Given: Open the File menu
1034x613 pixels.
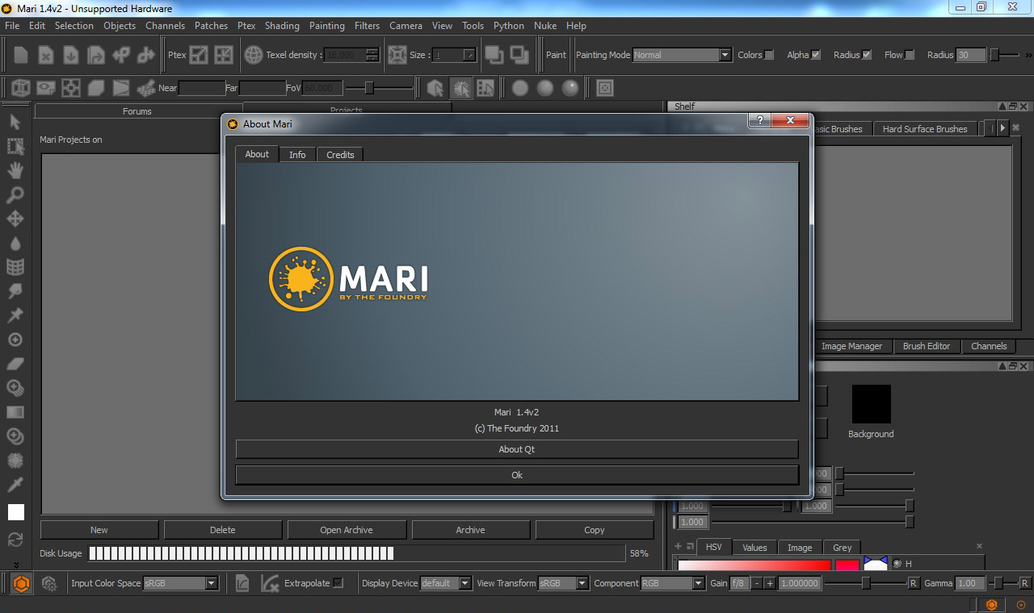Looking at the screenshot, I should [12, 25].
